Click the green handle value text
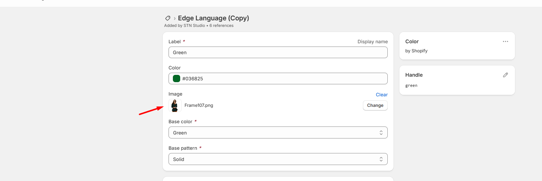 click(x=411, y=85)
